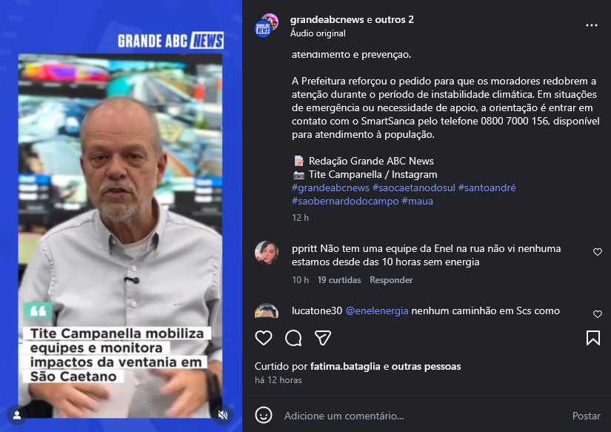611x432 pixels.
Task: Like lucatone30's comment
Action: tap(598, 314)
